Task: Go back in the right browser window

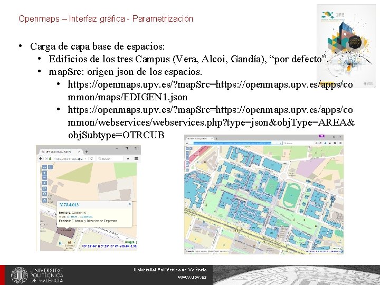Action: [187, 143]
